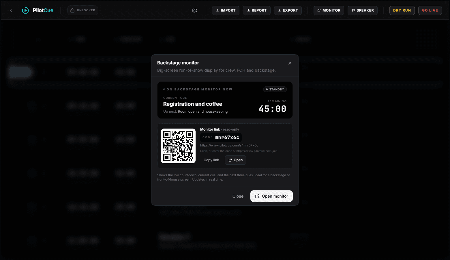Click the pilotcue.com monitor URL

pyautogui.click(x=229, y=145)
